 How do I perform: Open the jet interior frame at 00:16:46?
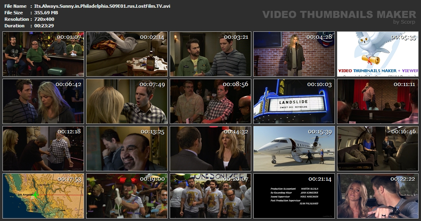click(x=377, y=149)
